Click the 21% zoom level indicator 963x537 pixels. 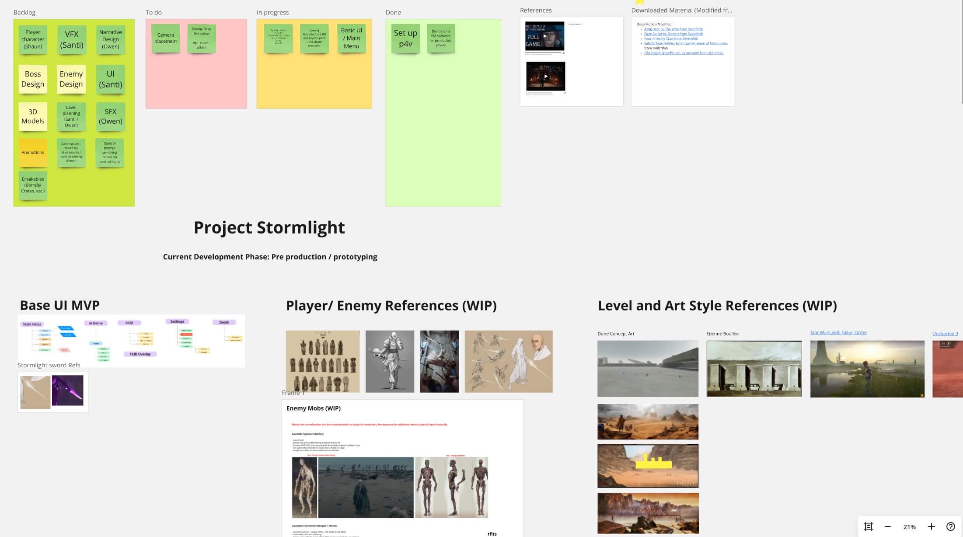click(x=910, y=527)
